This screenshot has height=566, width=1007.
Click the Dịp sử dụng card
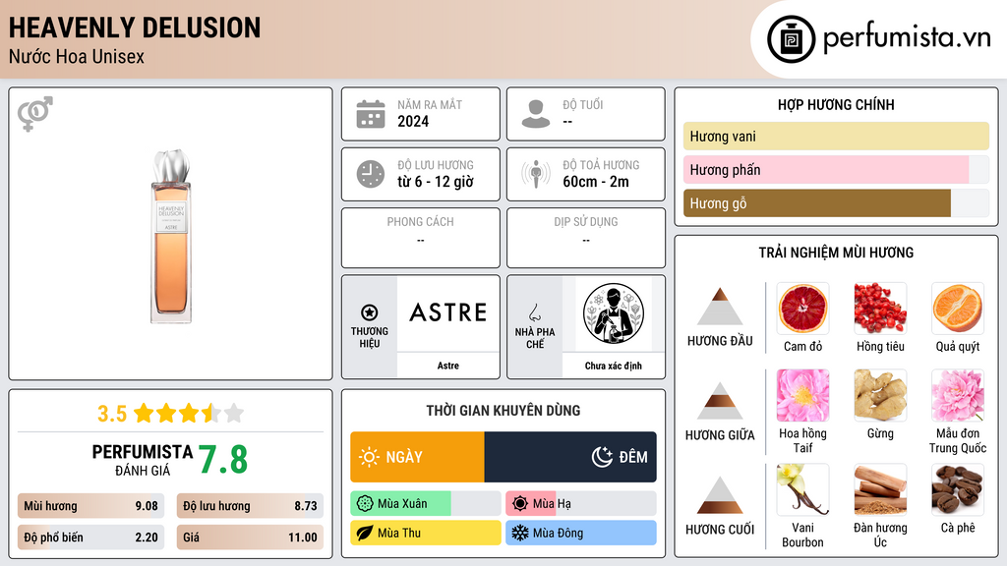pos(586,238)
